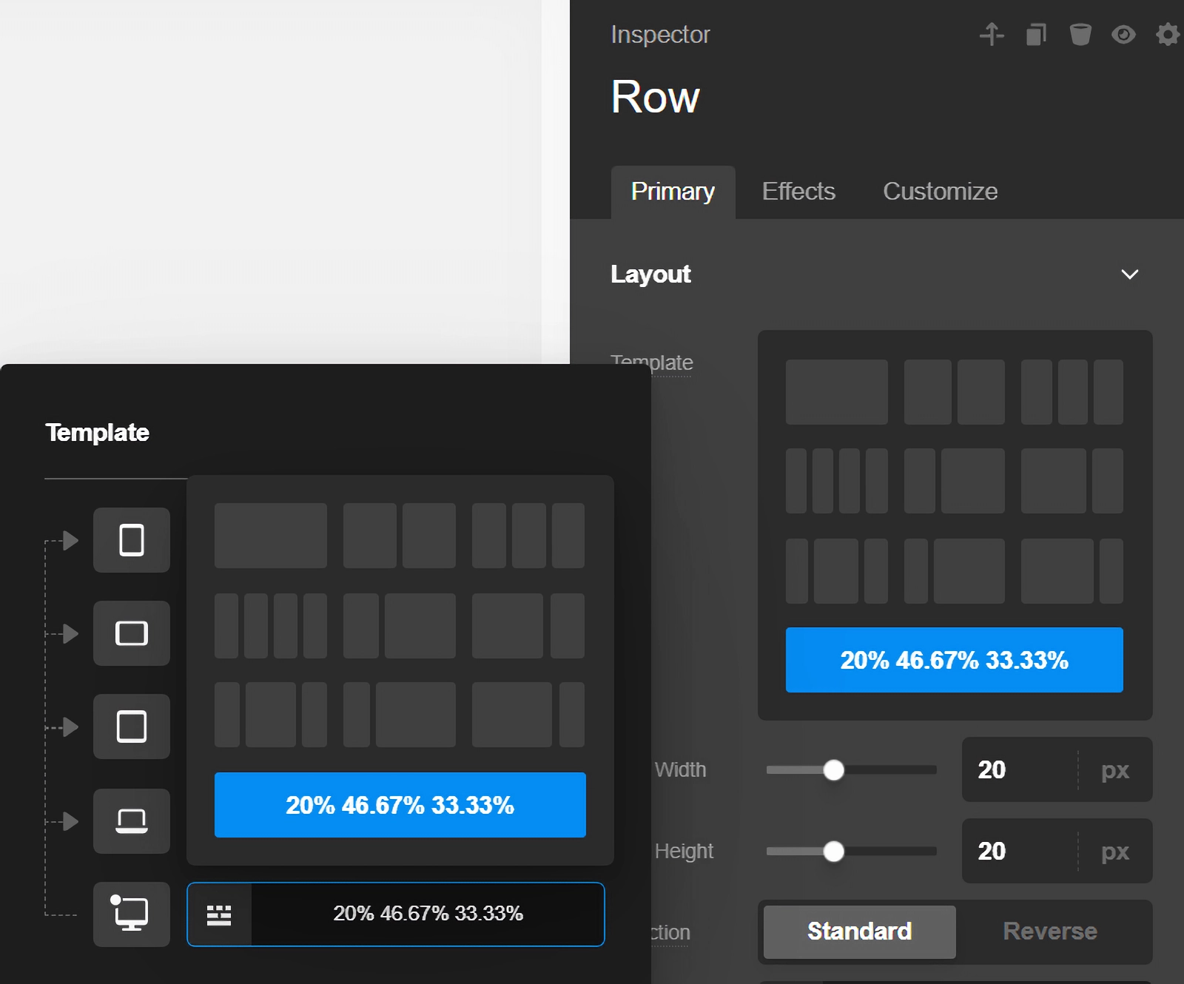Collapse the Layout section
Screen dimensions: 1184x984
pyautogui.click(x=1130, y=274)
